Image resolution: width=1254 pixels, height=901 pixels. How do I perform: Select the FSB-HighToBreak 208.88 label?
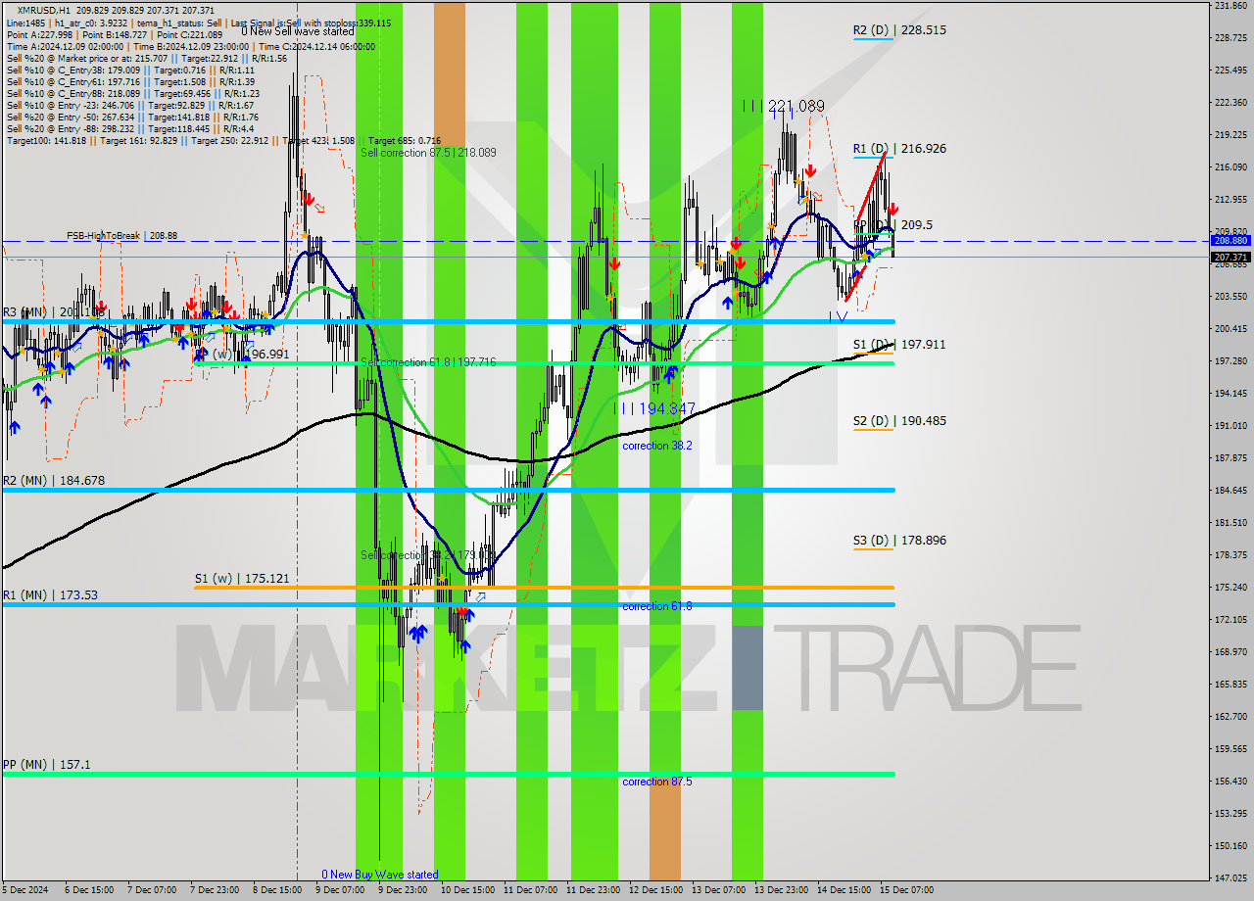pyautogui.click(x=121, y=236)
